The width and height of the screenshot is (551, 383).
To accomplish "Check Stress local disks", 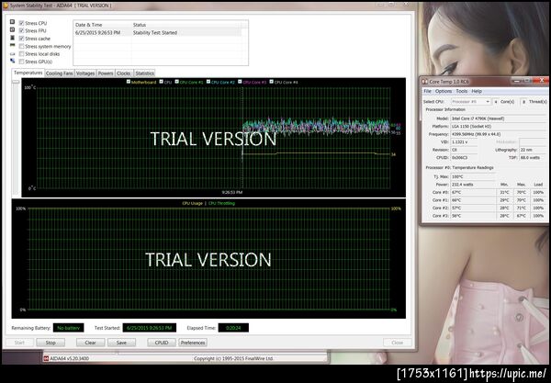I will tap(21, 54).
